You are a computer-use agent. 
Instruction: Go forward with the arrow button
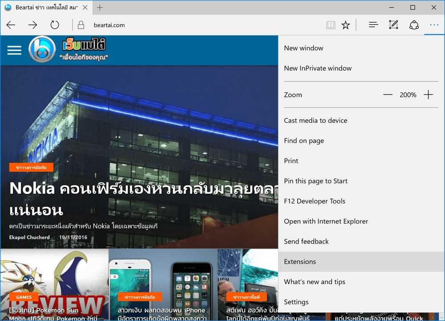[x=32, y=25]
